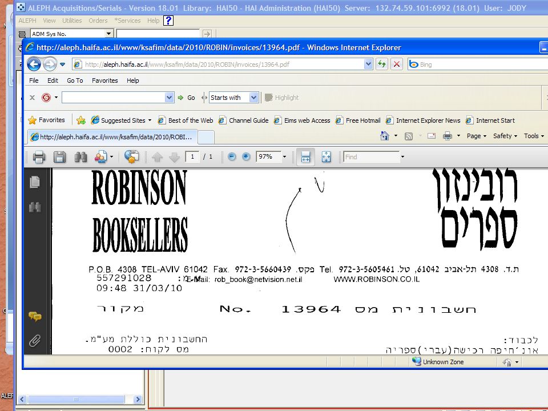Image resolution: width=548 pixels, height=411 pixels.
Task: Open a new blank IE tab
Action: tap(206, 138)
